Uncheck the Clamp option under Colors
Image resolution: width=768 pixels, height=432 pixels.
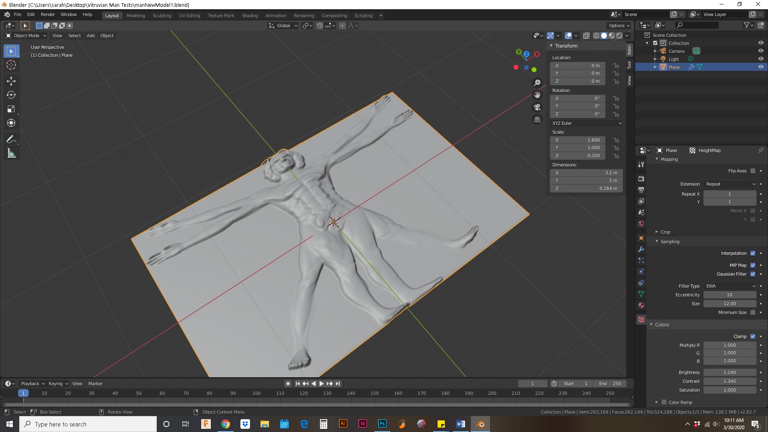(x=754, y=336)
